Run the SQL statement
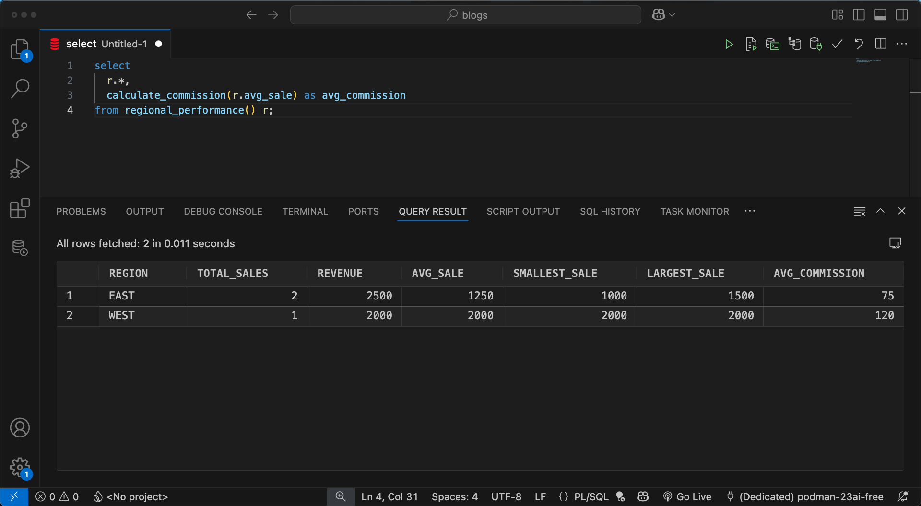Screen dimensions: 921x506 coord(729,44)
